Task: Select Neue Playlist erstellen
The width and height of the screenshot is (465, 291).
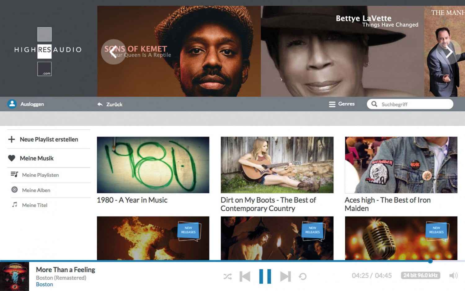Action: [x=49, y=140]
